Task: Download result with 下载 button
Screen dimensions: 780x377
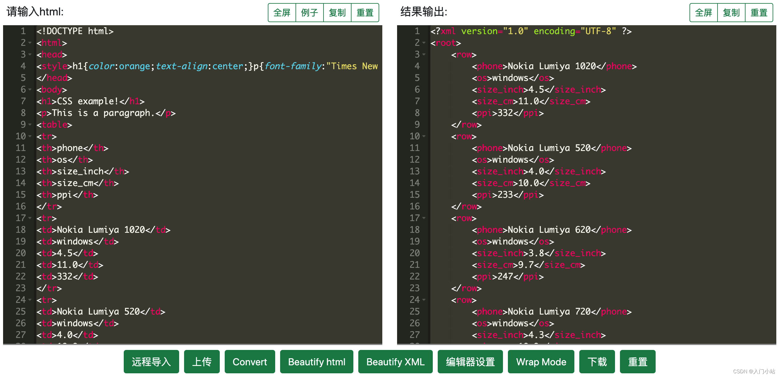Action: [597, 362]
